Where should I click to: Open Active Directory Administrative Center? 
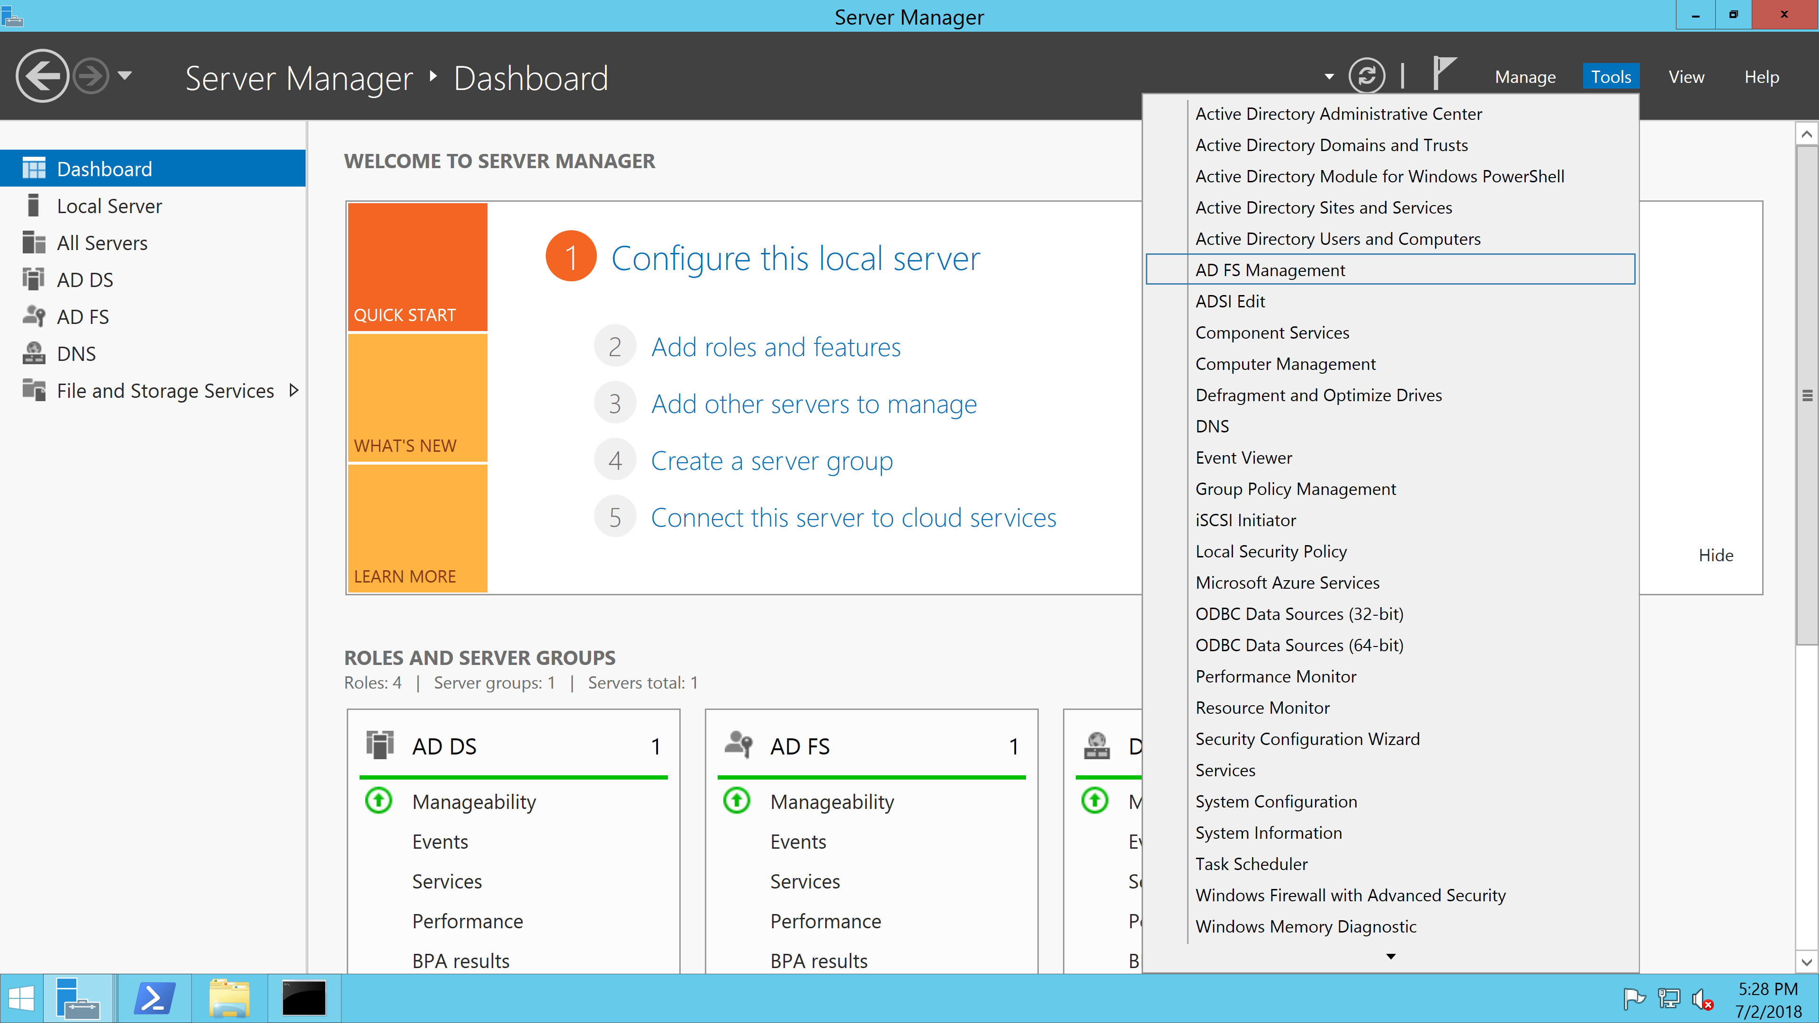click(x=1390, y=114)
